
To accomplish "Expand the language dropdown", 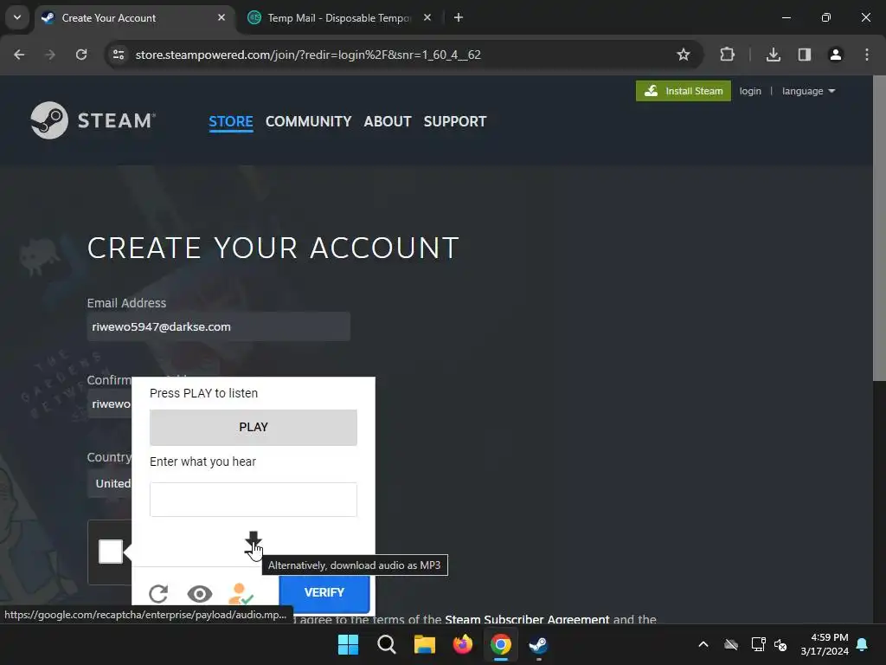I will click(808, 91).
